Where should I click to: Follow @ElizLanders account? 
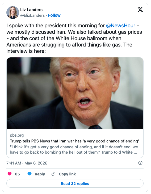click(x=54, y=15)
